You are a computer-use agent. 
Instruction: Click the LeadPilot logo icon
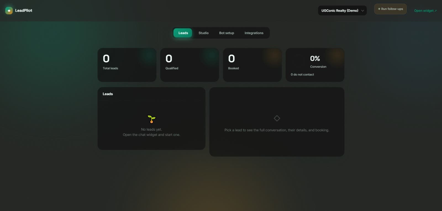9,10
